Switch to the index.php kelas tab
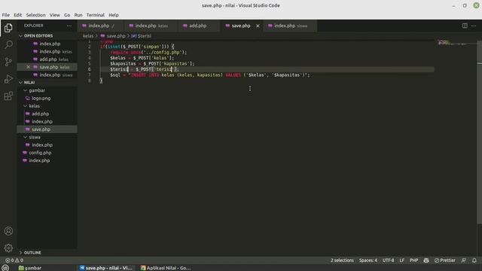Screen dimensions: 482x271 coord(151,26)
